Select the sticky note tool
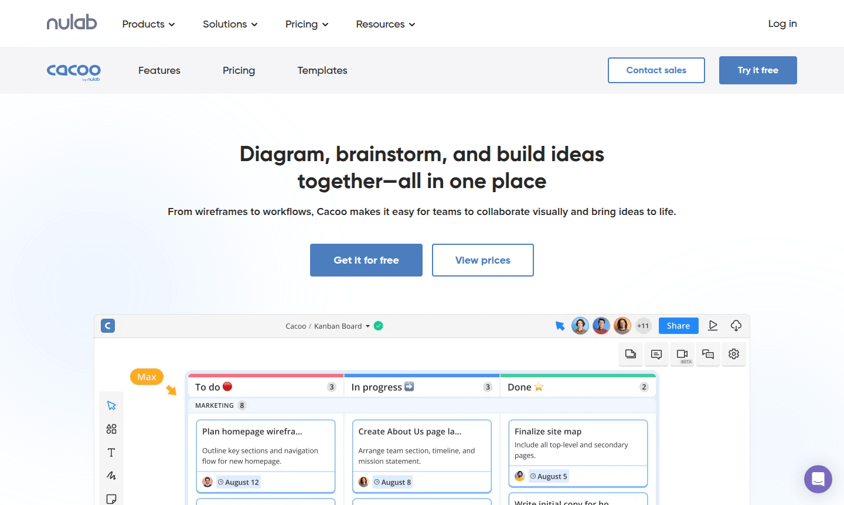The image size is (844, 505). pyautogui.click(x=111, y=499)
